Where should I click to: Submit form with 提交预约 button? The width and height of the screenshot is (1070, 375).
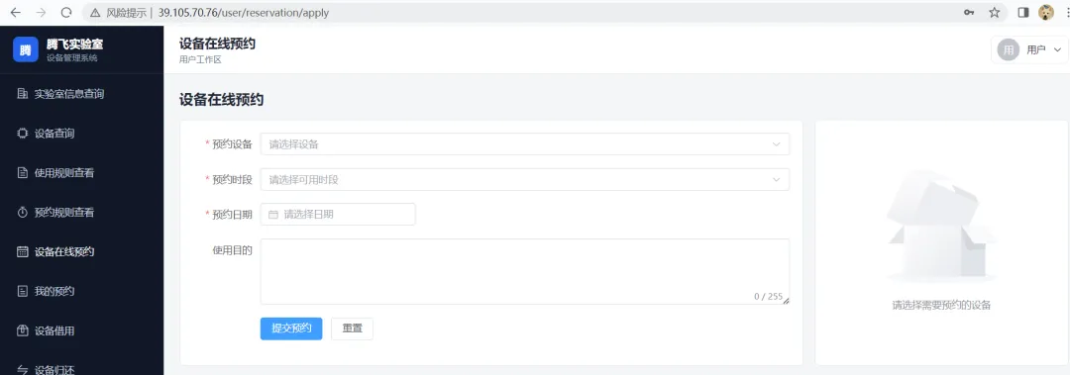click(x=291, y=328)
